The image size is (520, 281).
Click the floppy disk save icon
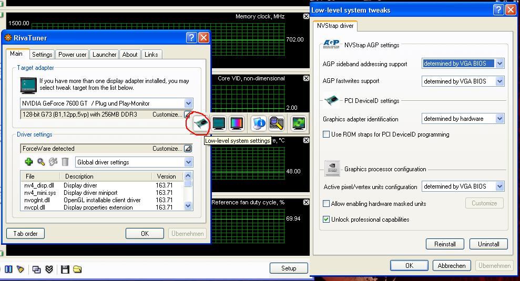(x=65, y=269)
